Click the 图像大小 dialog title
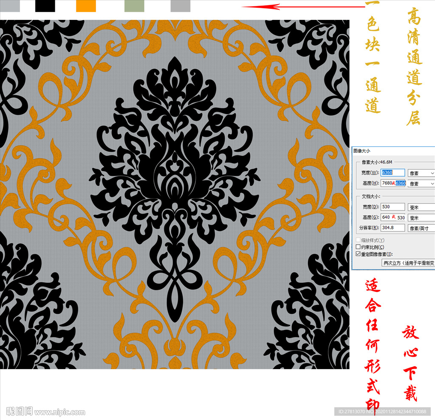 [x=362, y=151]
